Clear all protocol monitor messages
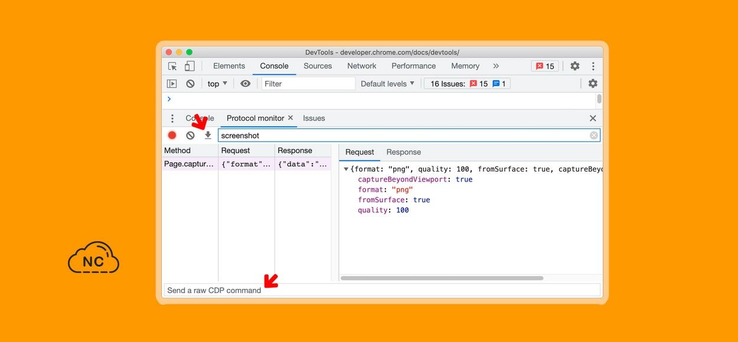 [190, 135]
